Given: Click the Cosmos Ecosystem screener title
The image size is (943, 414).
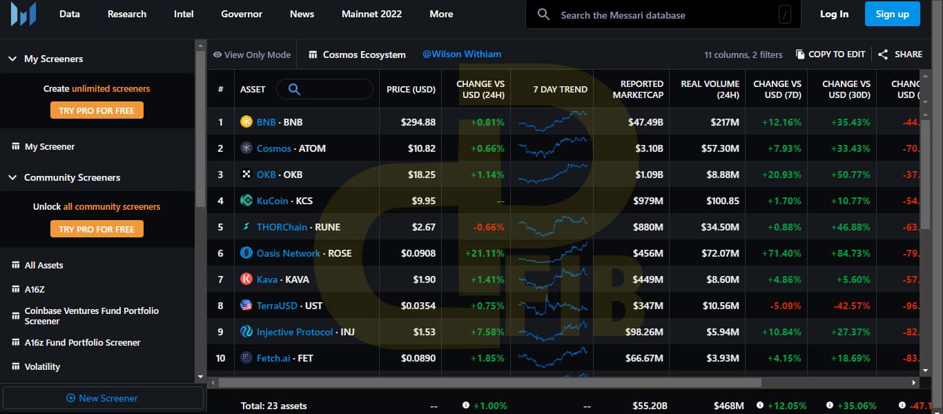Looking at the screenshot, I should pos(364,55).
